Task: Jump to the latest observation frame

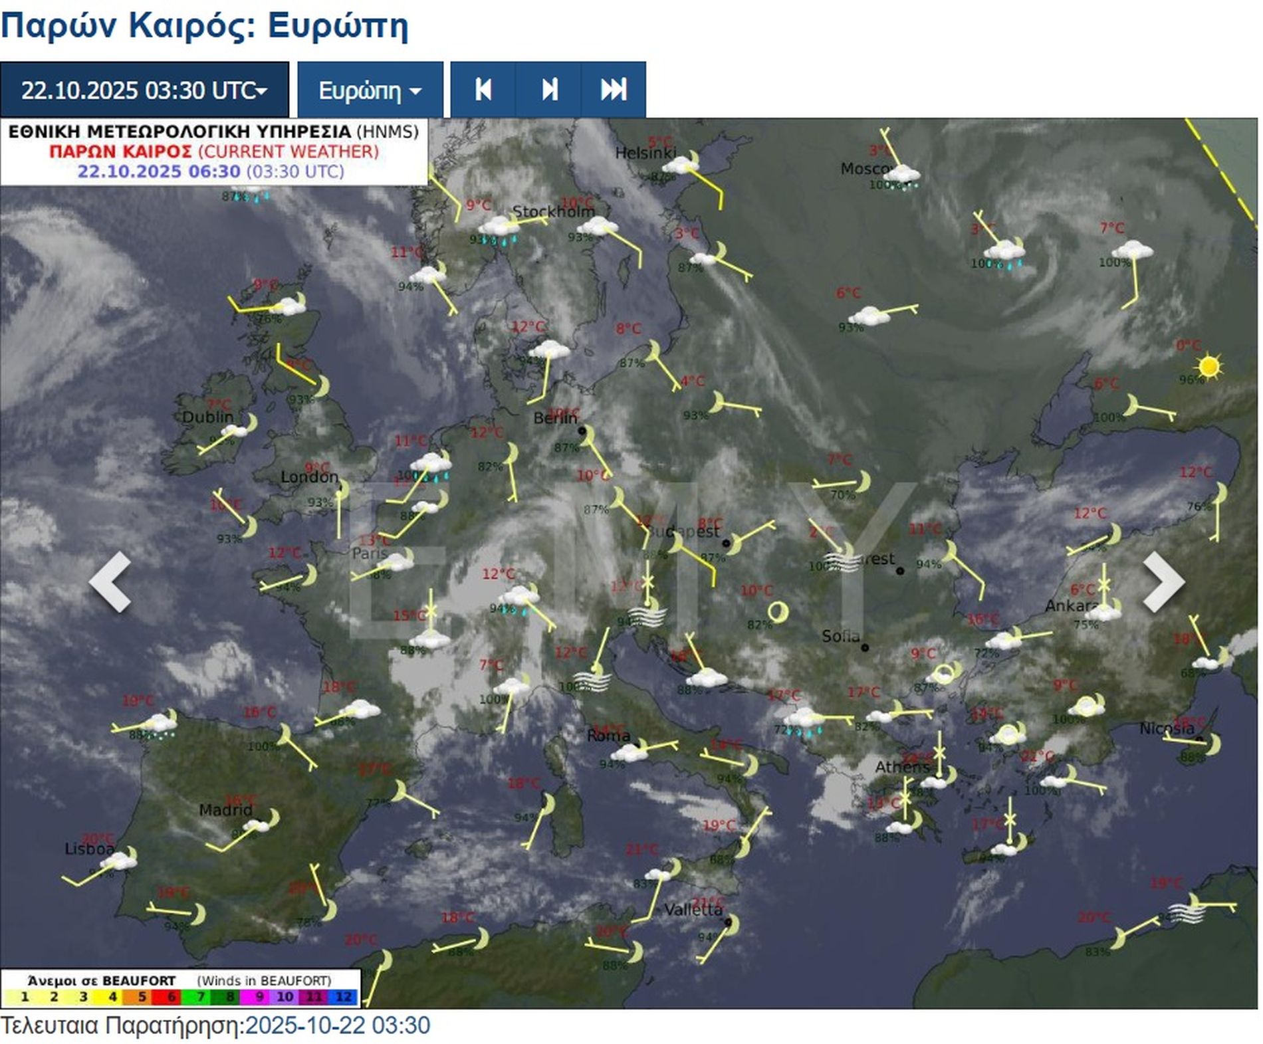Action: pyautogui.click(x=613, y=90)
